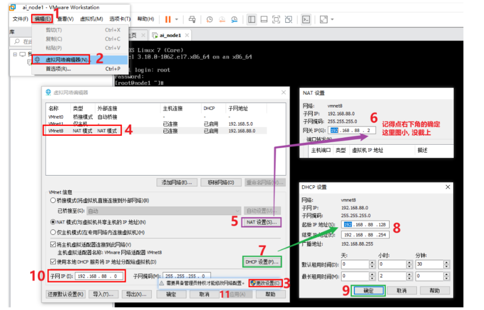Decrease 最长租用时间 minutes with down arrow
Image resolution: width=484 pixels, height=310 pixels.
[446, 278]
